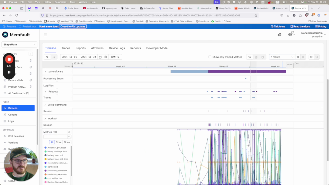329x185 pixels.
Task: Enable Show only Pinned Metrics checkbox
Action: pyautogui.click(x=210, y=57)
